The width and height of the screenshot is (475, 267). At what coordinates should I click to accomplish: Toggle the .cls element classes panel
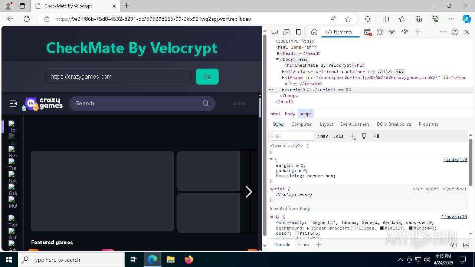point(338,136)
